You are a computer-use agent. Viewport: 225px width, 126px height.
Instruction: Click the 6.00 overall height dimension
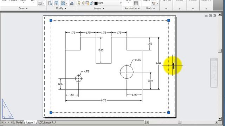(158, 63)
